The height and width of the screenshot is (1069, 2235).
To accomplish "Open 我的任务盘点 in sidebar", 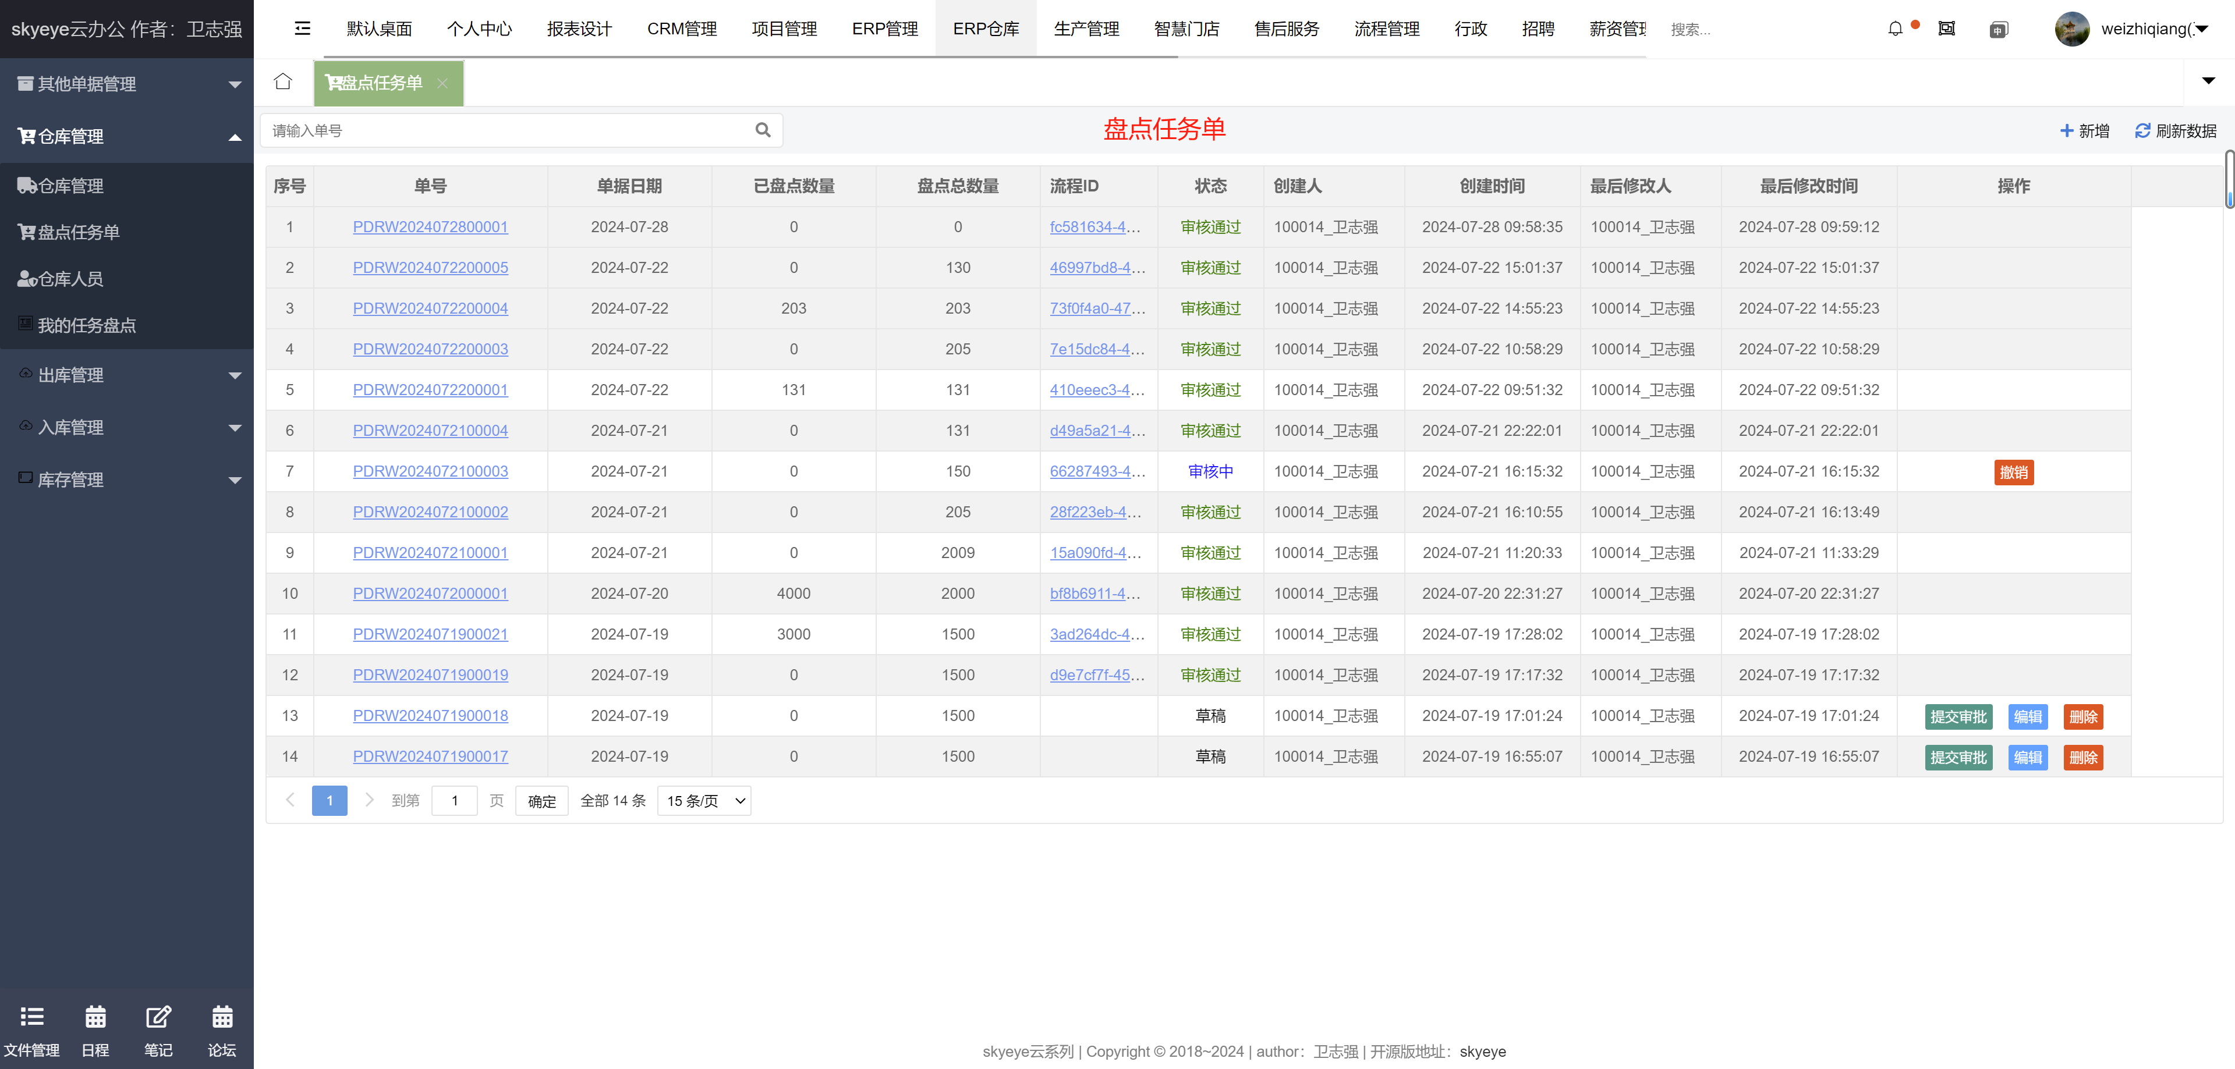I will click(86, 325).
